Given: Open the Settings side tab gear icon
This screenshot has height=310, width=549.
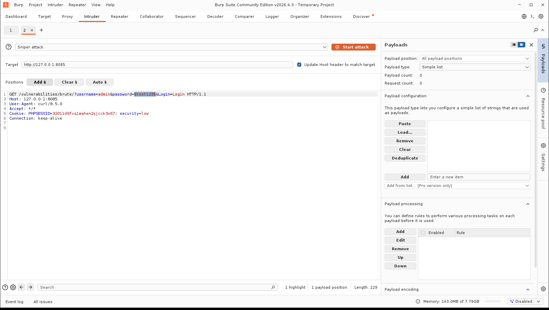Looking at the screenshot, I should click(x=543, y=145).
